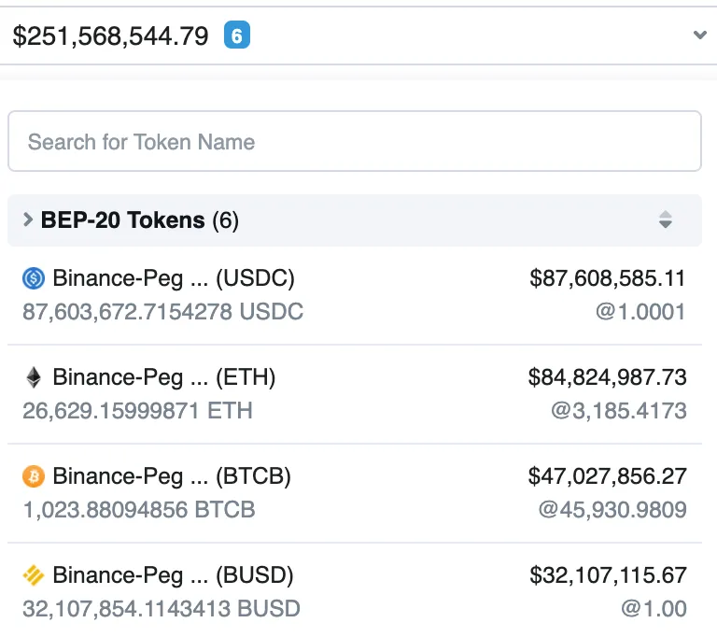Open Binance-Peg (BTCB) token link
717x637 pixels.
[x=172, y=476]
